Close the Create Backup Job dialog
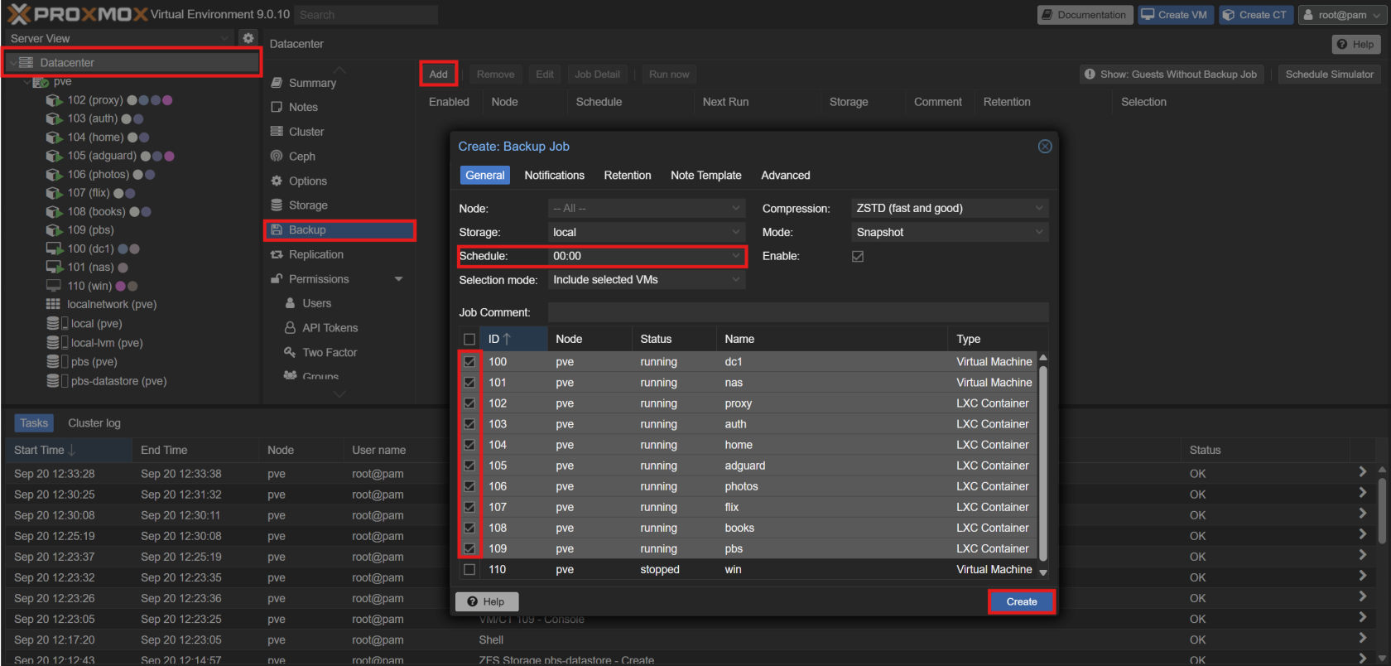 pyautogui.click(x=1045, y=147)
